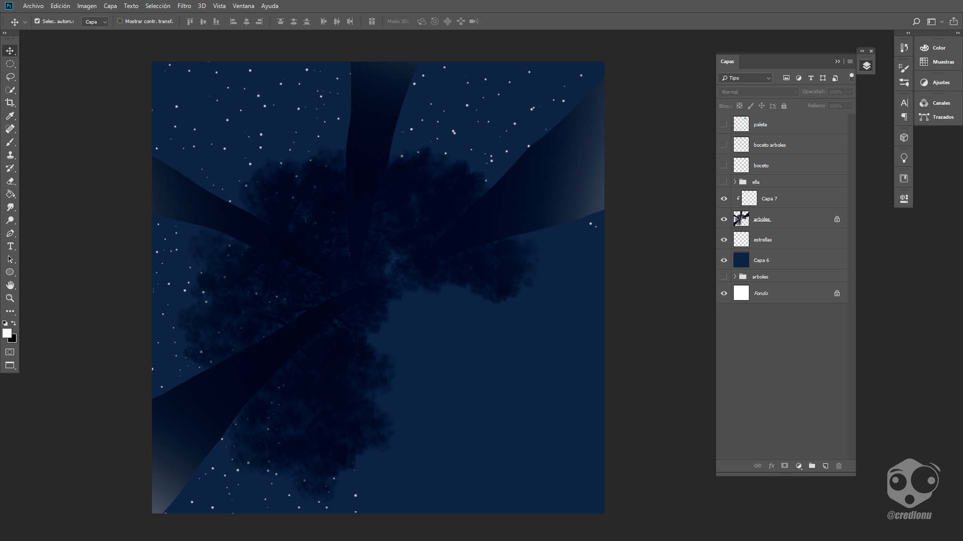Select the Quick Selection tool
963x541 pixels.
pyautogui.click(x=10, y=90)
